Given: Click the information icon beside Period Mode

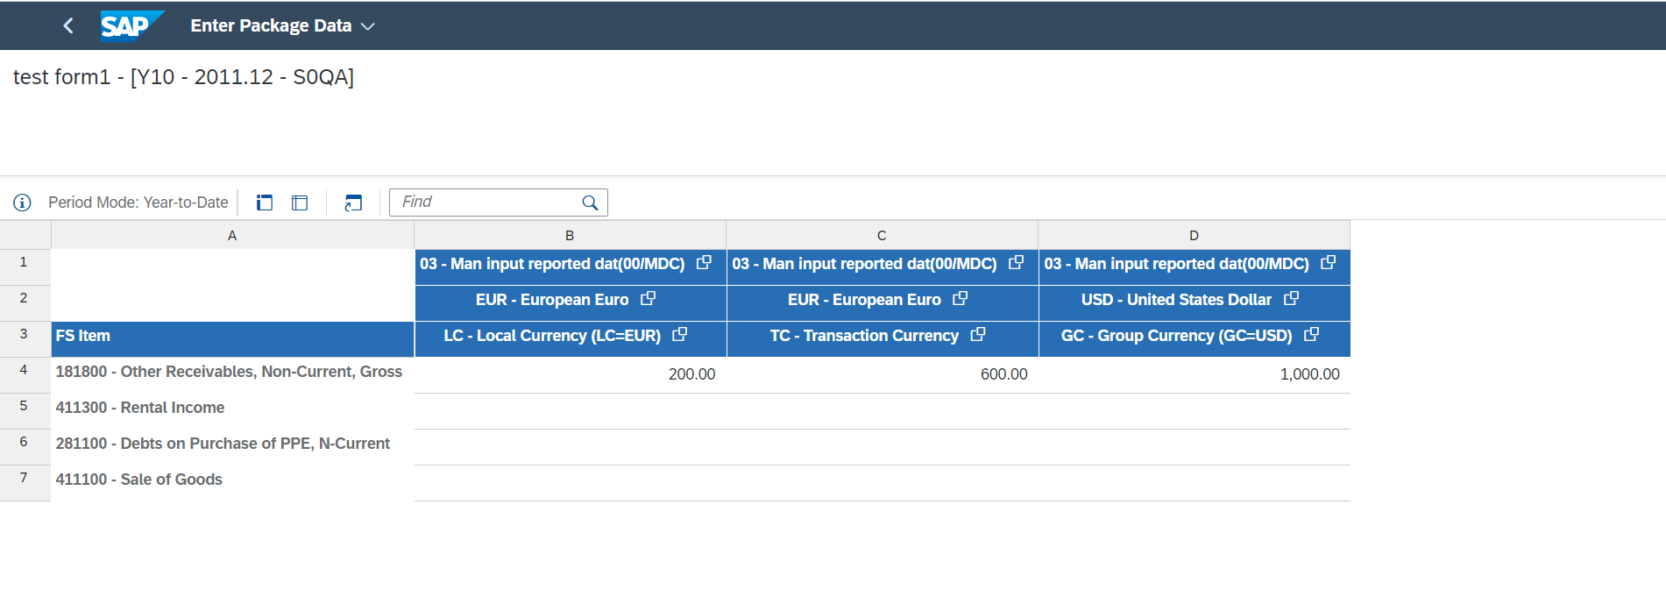Looking at the screenshot, I should tap(23, 203).
